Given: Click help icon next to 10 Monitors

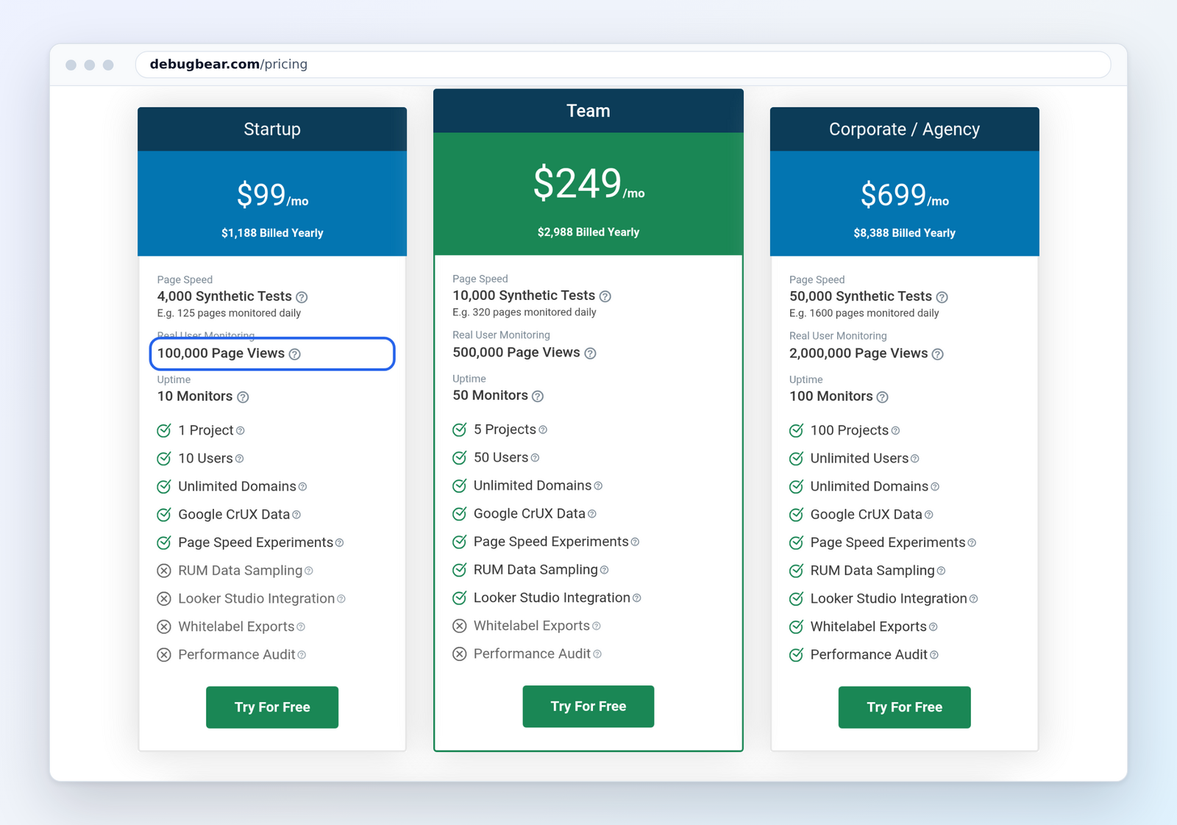Looking at the screenshot, I should pos(243,397).
